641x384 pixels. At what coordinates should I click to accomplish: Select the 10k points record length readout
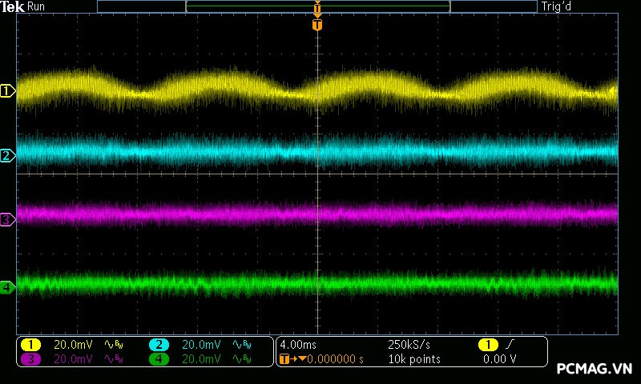click(x=413, y=359)
